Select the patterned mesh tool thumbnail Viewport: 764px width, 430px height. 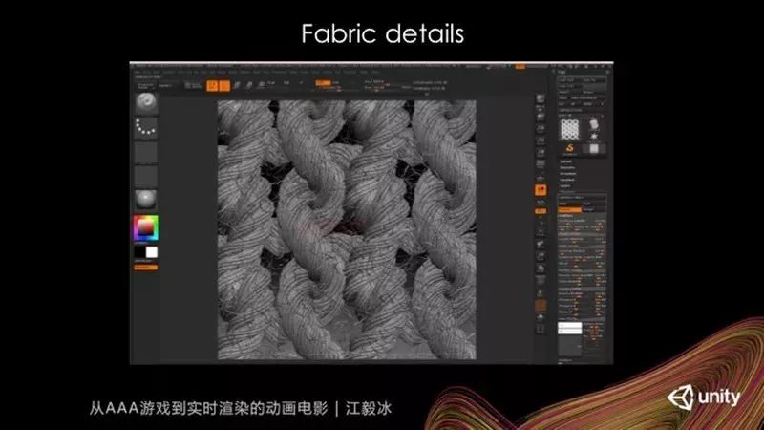point(569,129)
